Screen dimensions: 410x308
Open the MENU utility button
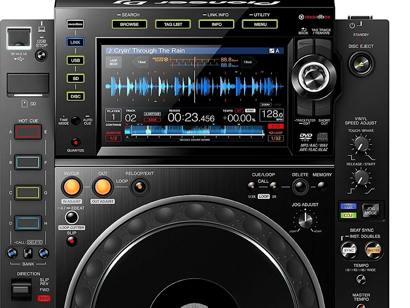(x=260, y=24)
